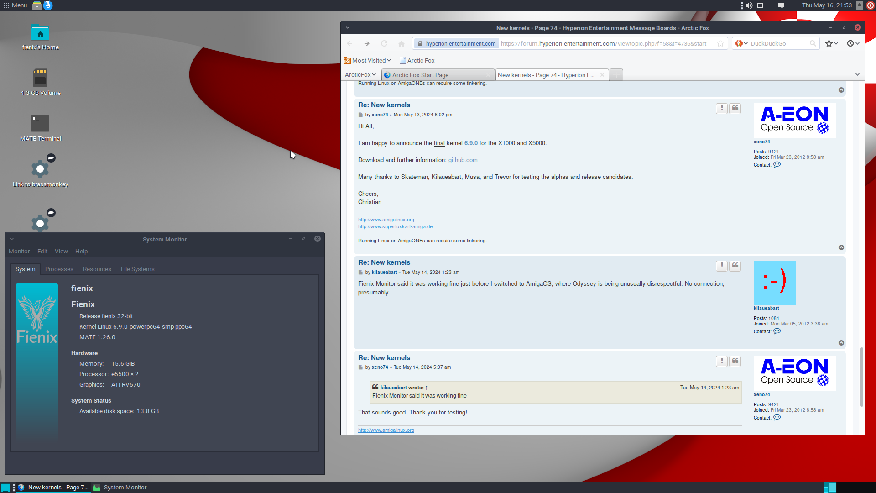
Task: Quote xeno74's May 14 5:37 am post
Action: (735, 361)
